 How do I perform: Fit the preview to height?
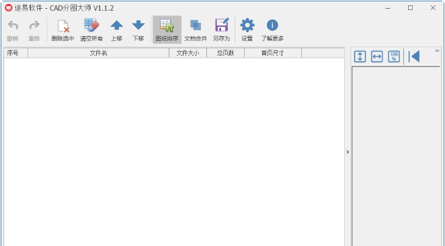pyautogui.click(x=360, y=56)
